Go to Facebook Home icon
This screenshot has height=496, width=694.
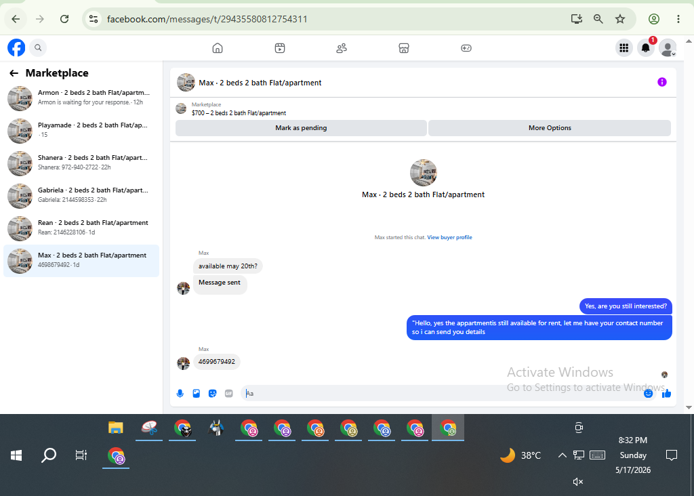(218, 48)
